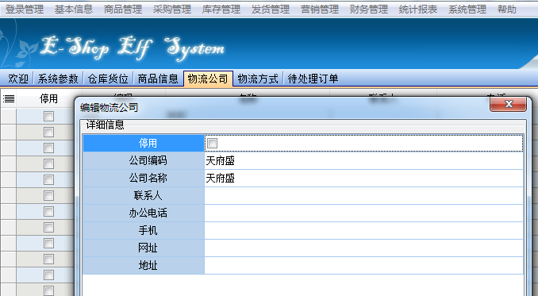The width and height of the screenshot is (538, 296).
Task: Toggle the 停用 checkbox in the dialog
Action: coord(212,143)
